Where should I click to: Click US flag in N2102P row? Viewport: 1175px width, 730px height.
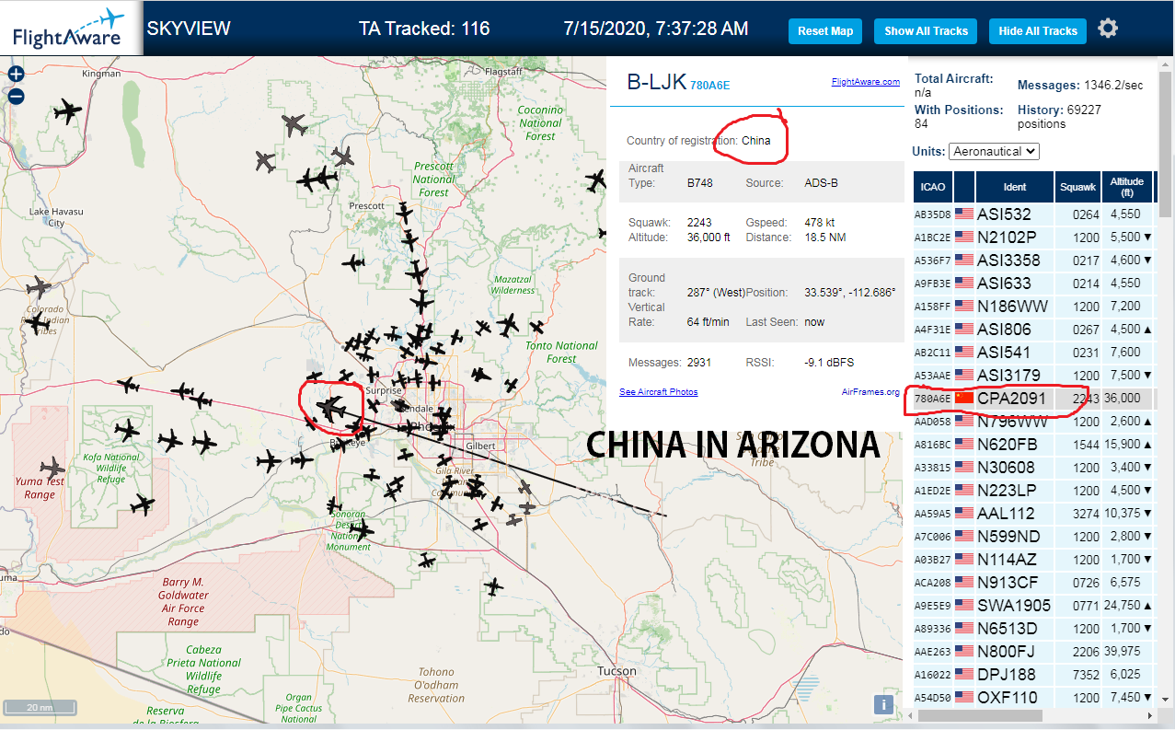(964, 237)
